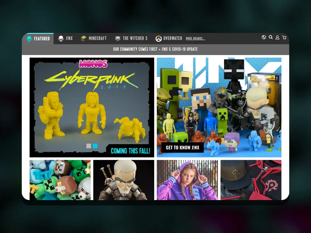Open the globe region selector icon
The height and width of the screenshot is (233, 311).
[264, 37]
